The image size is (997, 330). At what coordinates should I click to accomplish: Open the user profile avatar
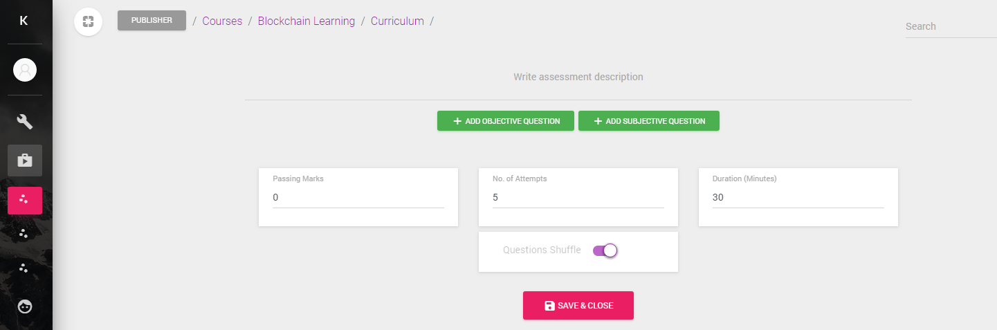(x=25, y=70)
